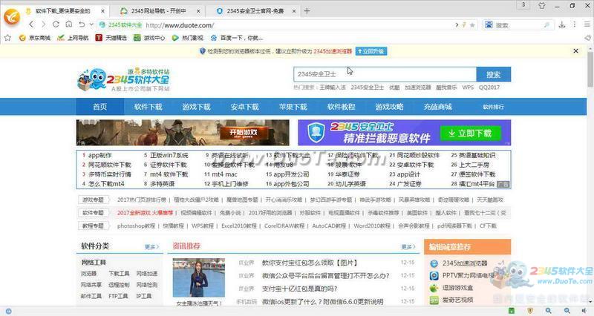Click the browser logo avatar icon

coord(12,16)
